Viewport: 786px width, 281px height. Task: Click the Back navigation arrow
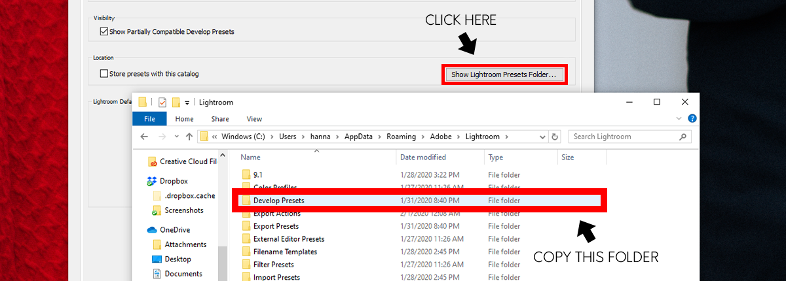tap(144, 137)
